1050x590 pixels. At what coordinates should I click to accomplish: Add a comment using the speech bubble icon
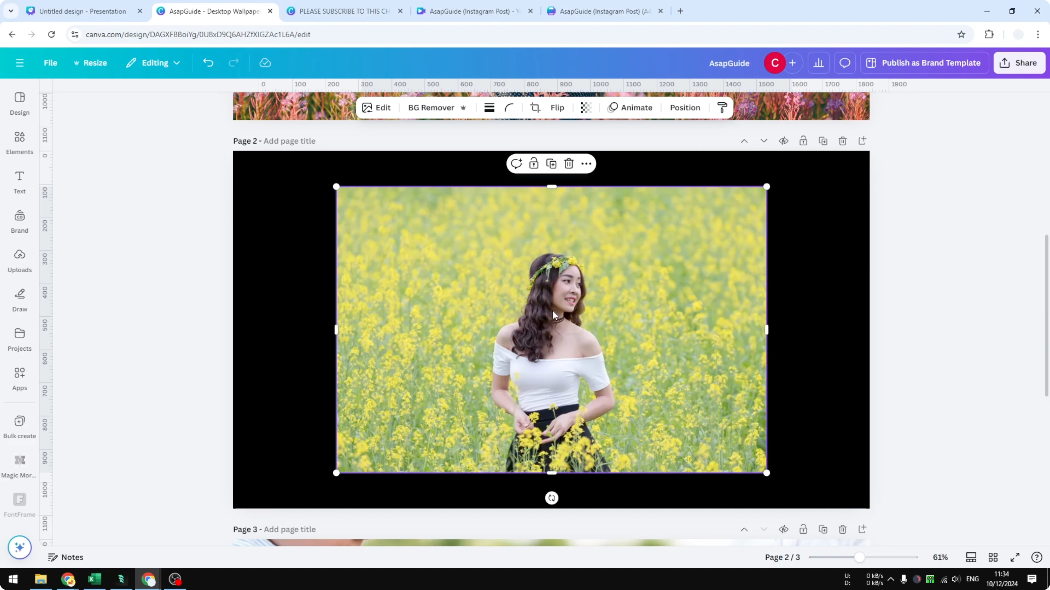516,163
